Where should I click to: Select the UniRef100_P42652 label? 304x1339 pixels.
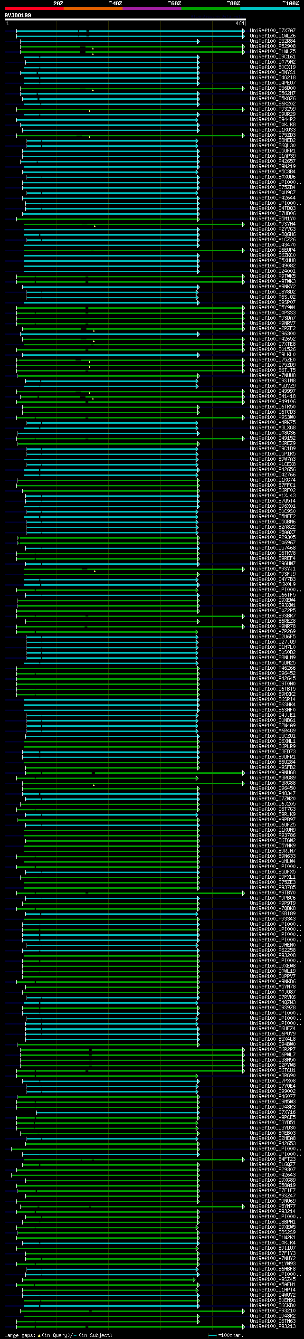pos(273,339)
